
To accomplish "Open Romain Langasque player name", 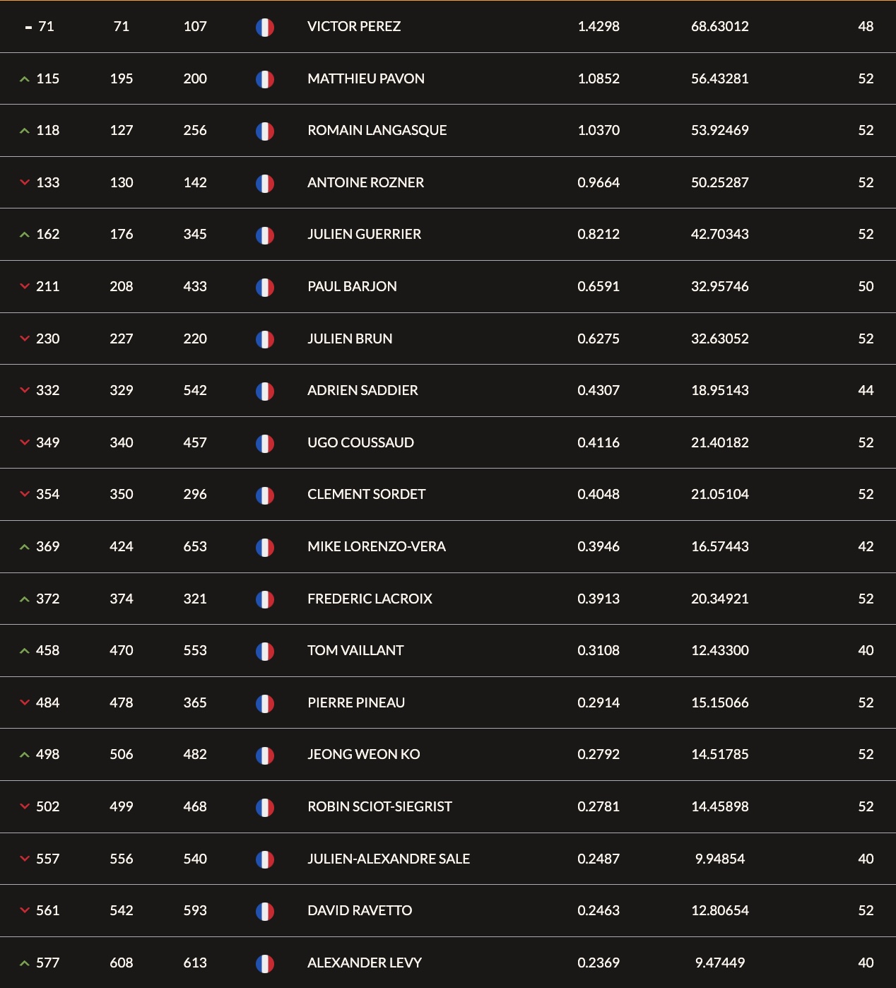I will tap(377, 130).
